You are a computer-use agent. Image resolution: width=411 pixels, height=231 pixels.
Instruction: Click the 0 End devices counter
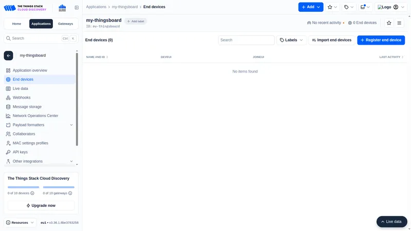362,23
